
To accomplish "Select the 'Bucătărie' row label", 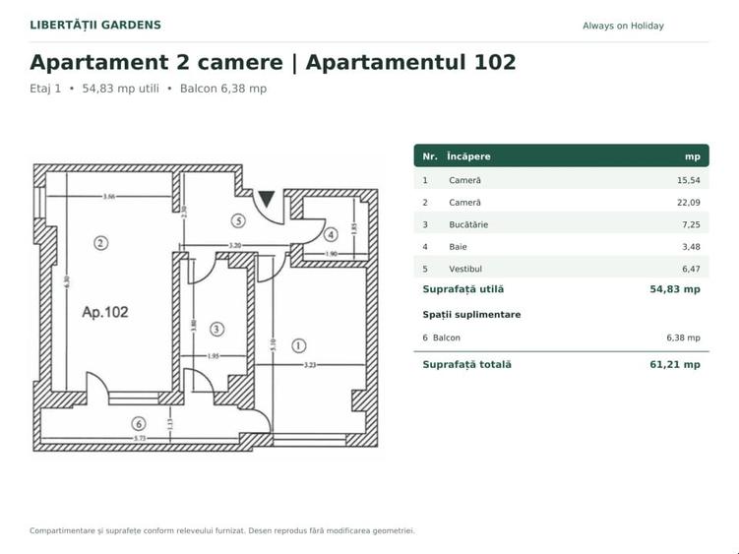I will click(x=468, y=224).
